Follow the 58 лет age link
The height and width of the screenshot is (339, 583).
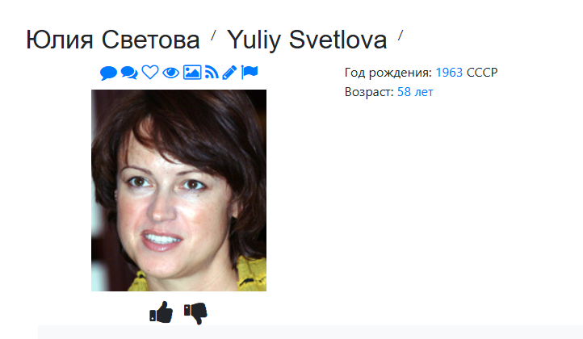pos(415,92)
